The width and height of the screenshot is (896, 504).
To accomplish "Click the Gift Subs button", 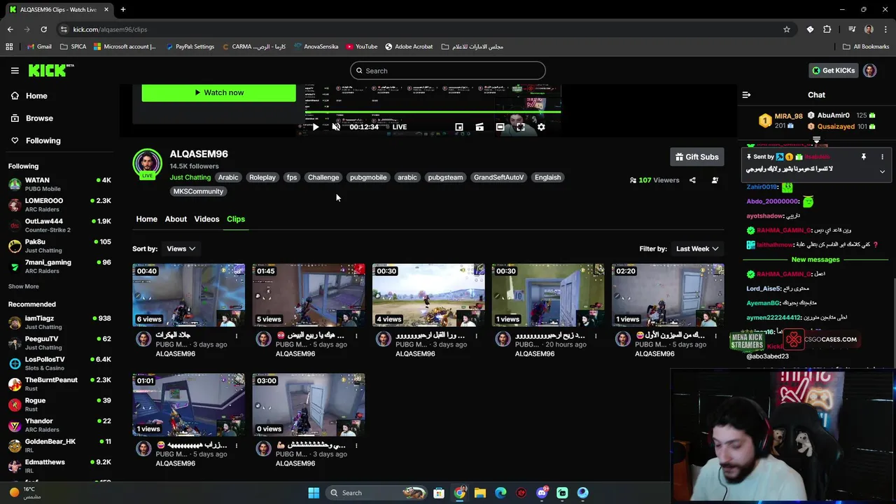I will pos(696,157).
